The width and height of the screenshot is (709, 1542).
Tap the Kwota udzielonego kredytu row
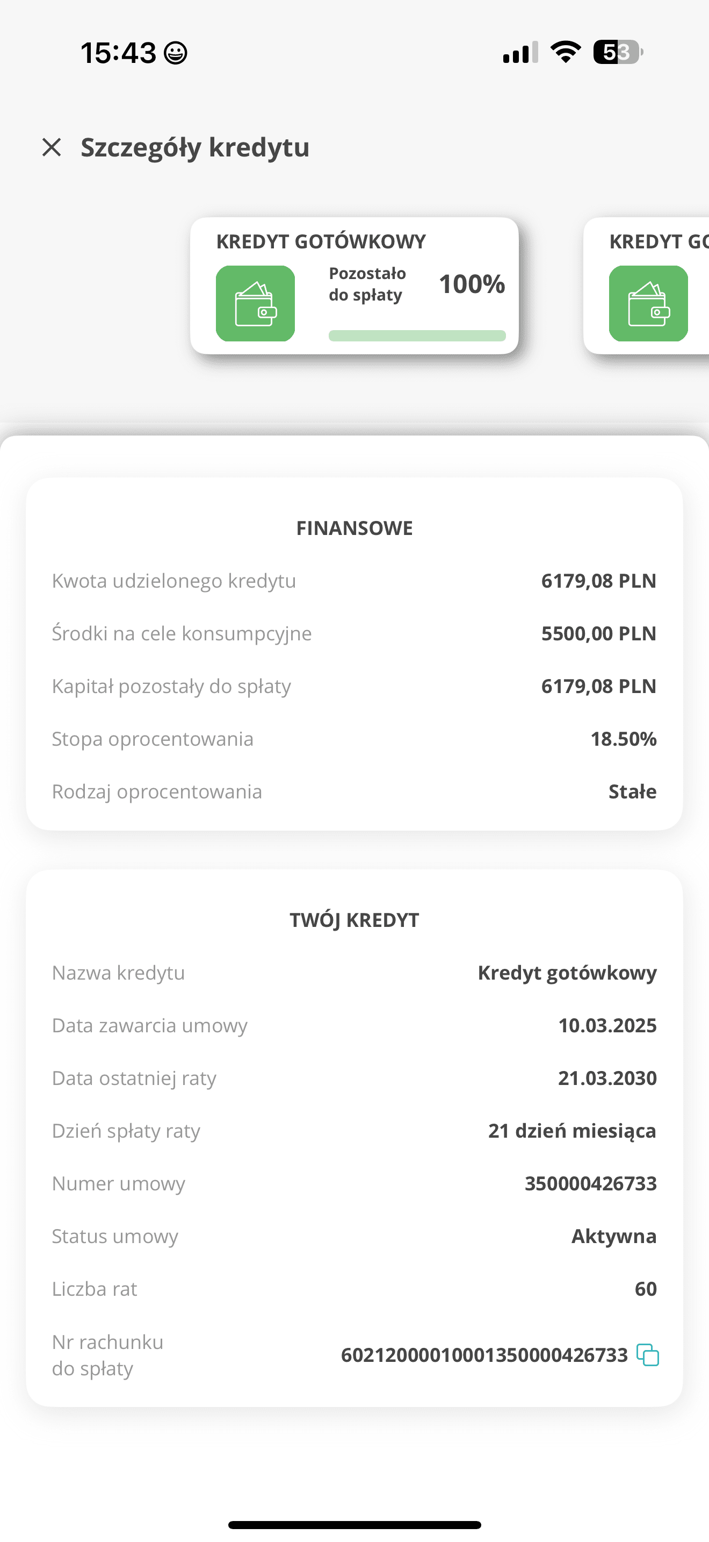(x=354, y=581)
